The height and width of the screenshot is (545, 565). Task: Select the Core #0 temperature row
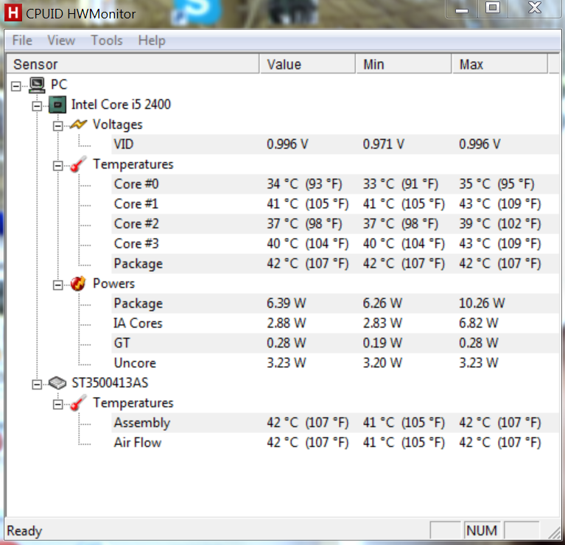pyautogui.click(x=335, y=184)
